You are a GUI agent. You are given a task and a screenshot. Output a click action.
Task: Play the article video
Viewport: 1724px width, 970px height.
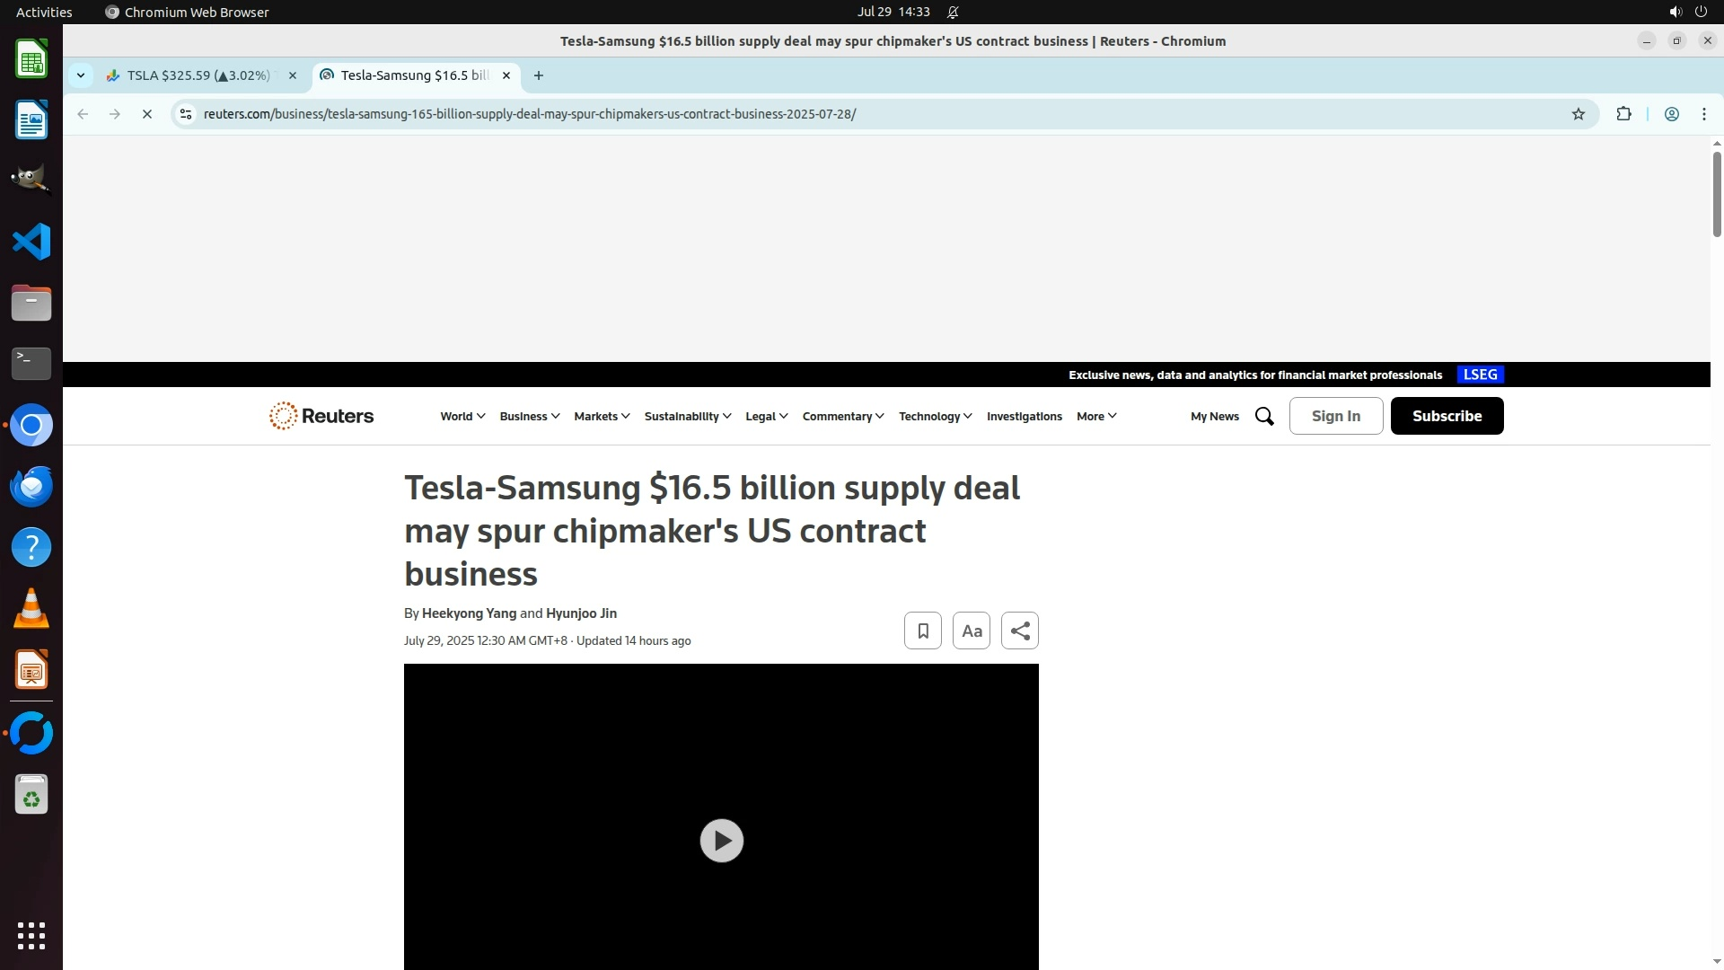[x=721, y=841]
